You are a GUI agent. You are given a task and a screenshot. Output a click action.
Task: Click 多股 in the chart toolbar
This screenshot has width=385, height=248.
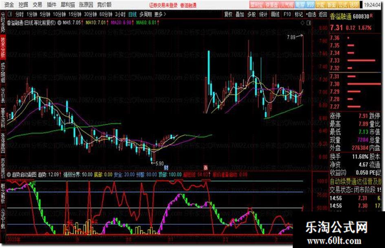coord(251,15)
